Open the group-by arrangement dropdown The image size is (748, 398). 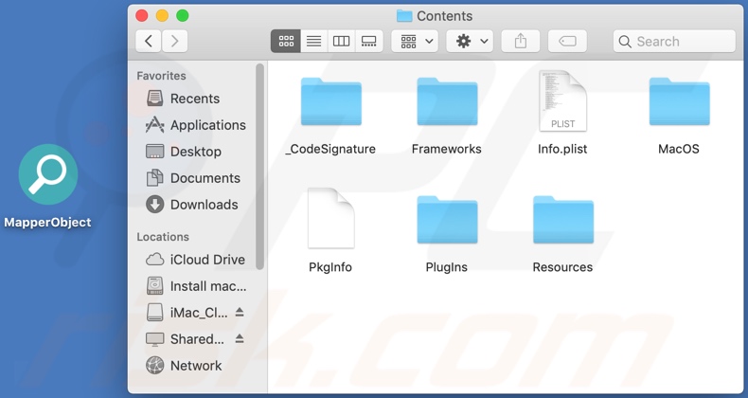pyautogui.click(x=415, y=42)
